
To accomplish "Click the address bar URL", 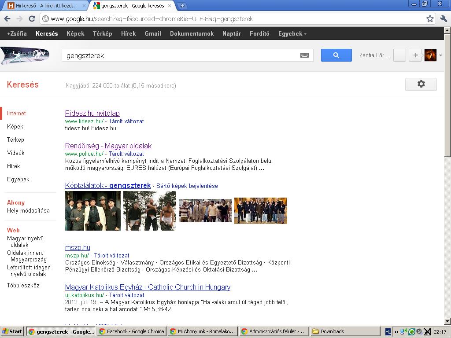I will 152,19.
